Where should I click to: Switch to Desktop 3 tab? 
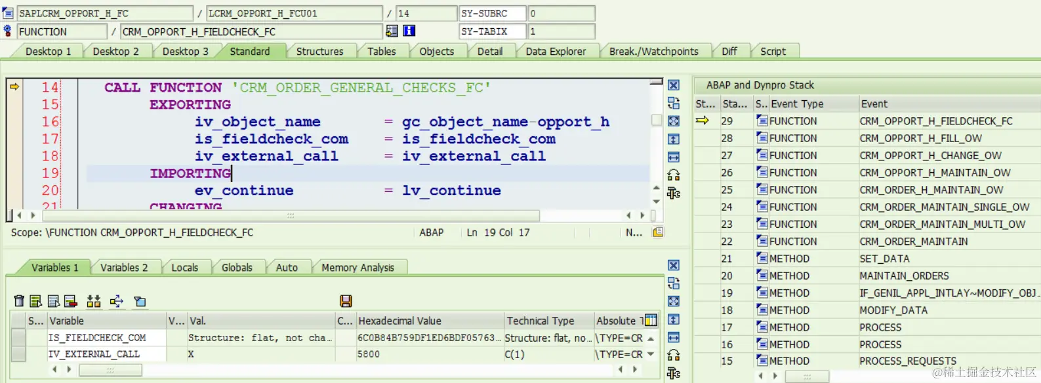pos(185,51)
